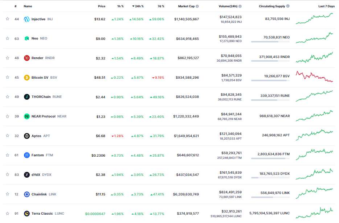Star Injective to add to watchlist
Image resolution: width=339 pixels, height=223 pixels.
(x=7, y=19)
